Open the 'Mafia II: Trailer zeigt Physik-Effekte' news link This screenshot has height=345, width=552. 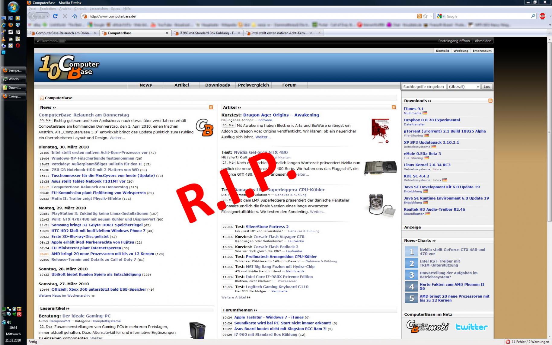pos(86,199)
